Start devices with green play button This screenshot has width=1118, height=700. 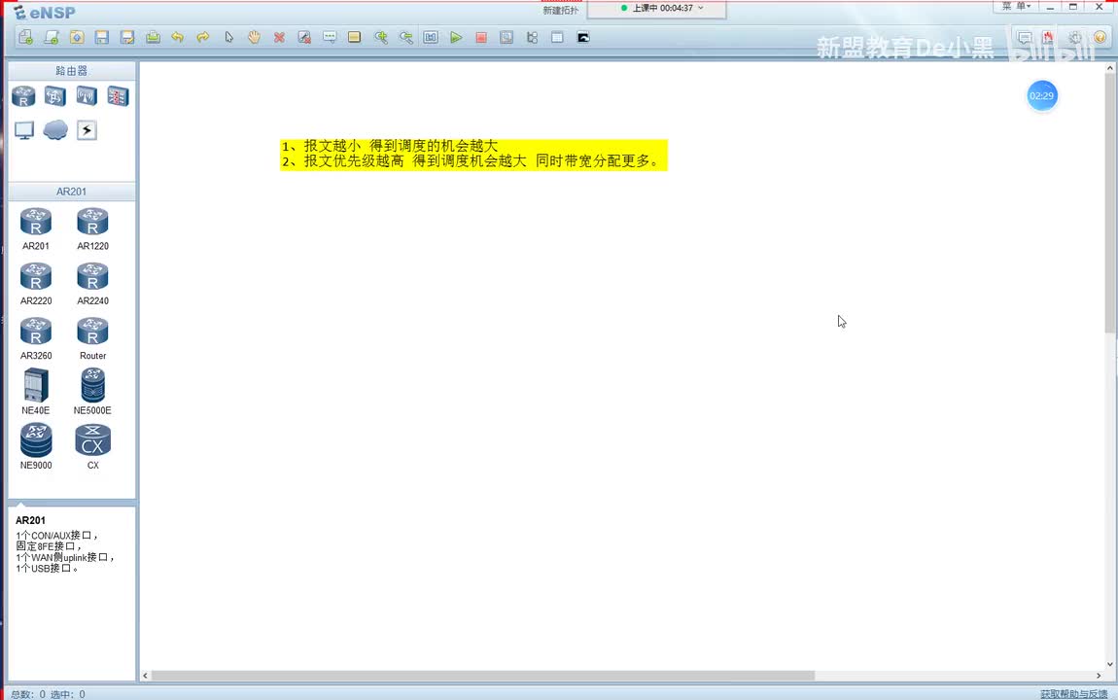tap(456, 37)
